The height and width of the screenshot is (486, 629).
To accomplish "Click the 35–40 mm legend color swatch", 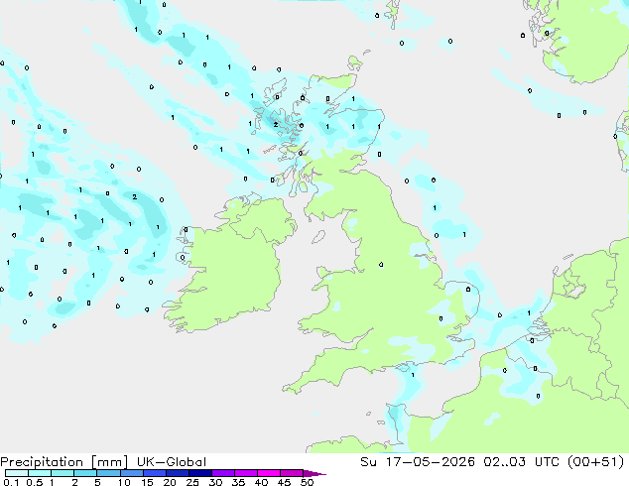I will (245, 473).
